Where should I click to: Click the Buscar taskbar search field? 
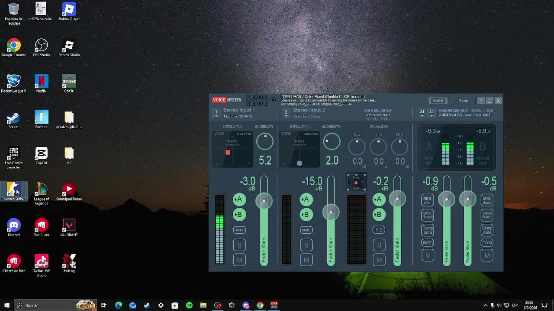pos(56,305)
